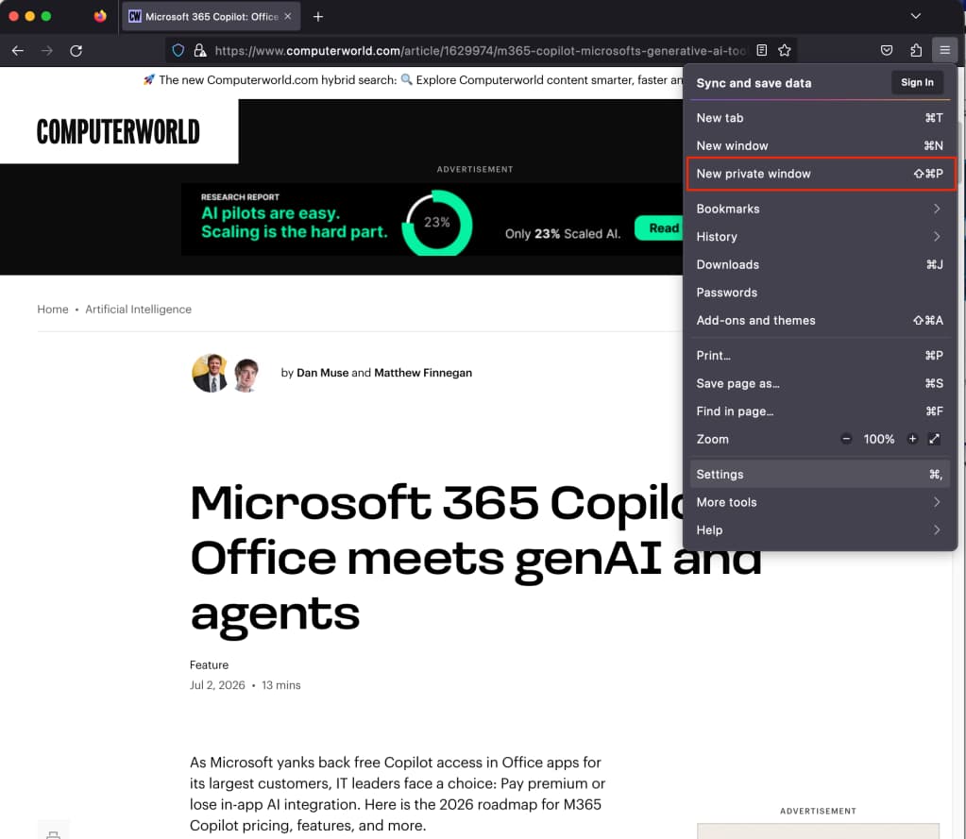Image resolution: width=966 pixels, height=839 pixels.
Task: Decrease zoom with minus button
Action: click(846, 439)
